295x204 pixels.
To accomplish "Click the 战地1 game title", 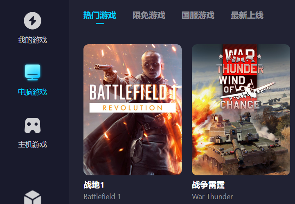I will (x=94, y=185).
